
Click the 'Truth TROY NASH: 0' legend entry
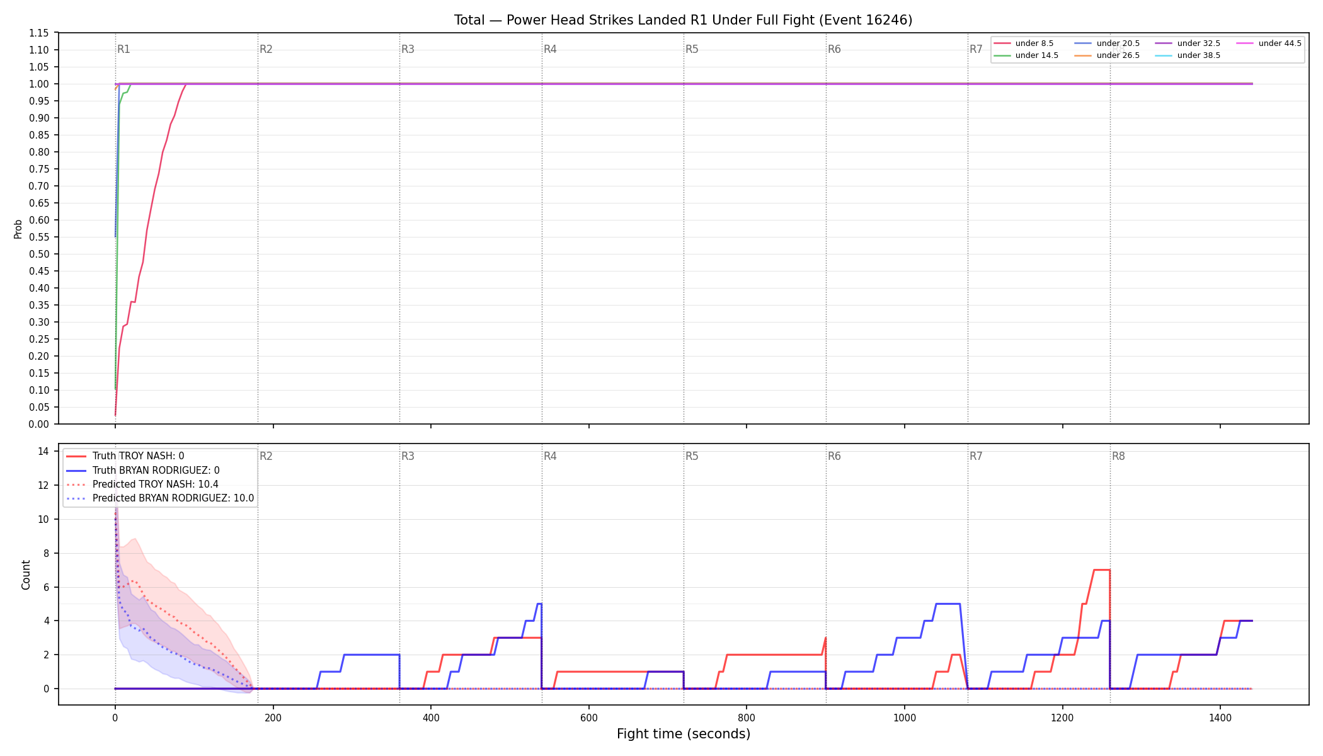[x=138, y=456]
